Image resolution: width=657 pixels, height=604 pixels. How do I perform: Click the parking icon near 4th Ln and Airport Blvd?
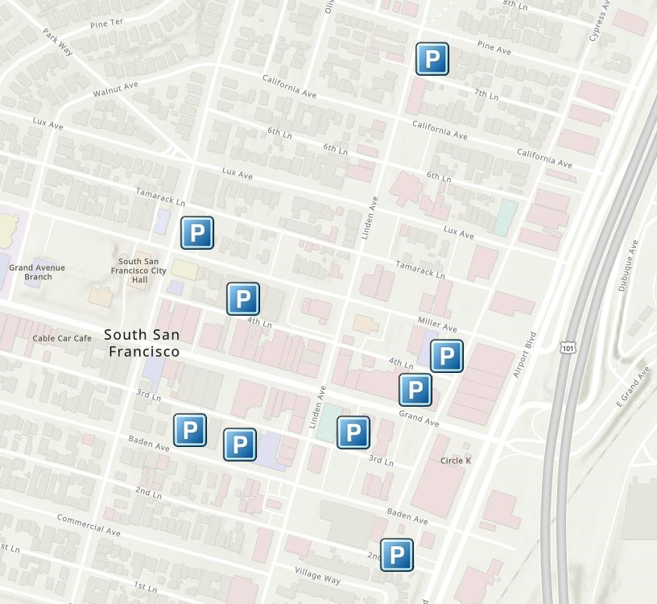[x=447, y=357]
